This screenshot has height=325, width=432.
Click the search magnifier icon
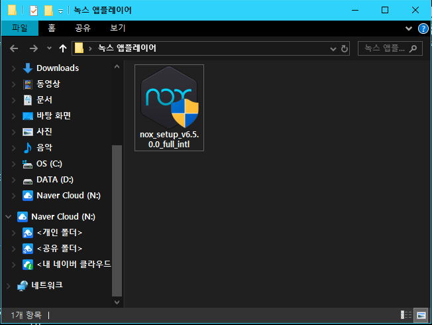[x=413, y=49]
